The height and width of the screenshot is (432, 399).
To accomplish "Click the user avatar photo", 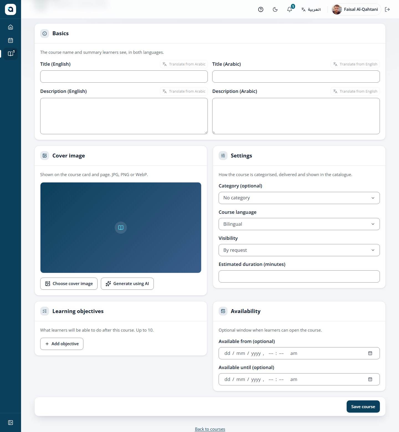I will coord(337,9).
